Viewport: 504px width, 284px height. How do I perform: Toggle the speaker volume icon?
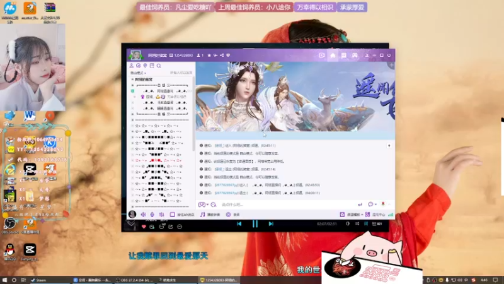[144, 215]
